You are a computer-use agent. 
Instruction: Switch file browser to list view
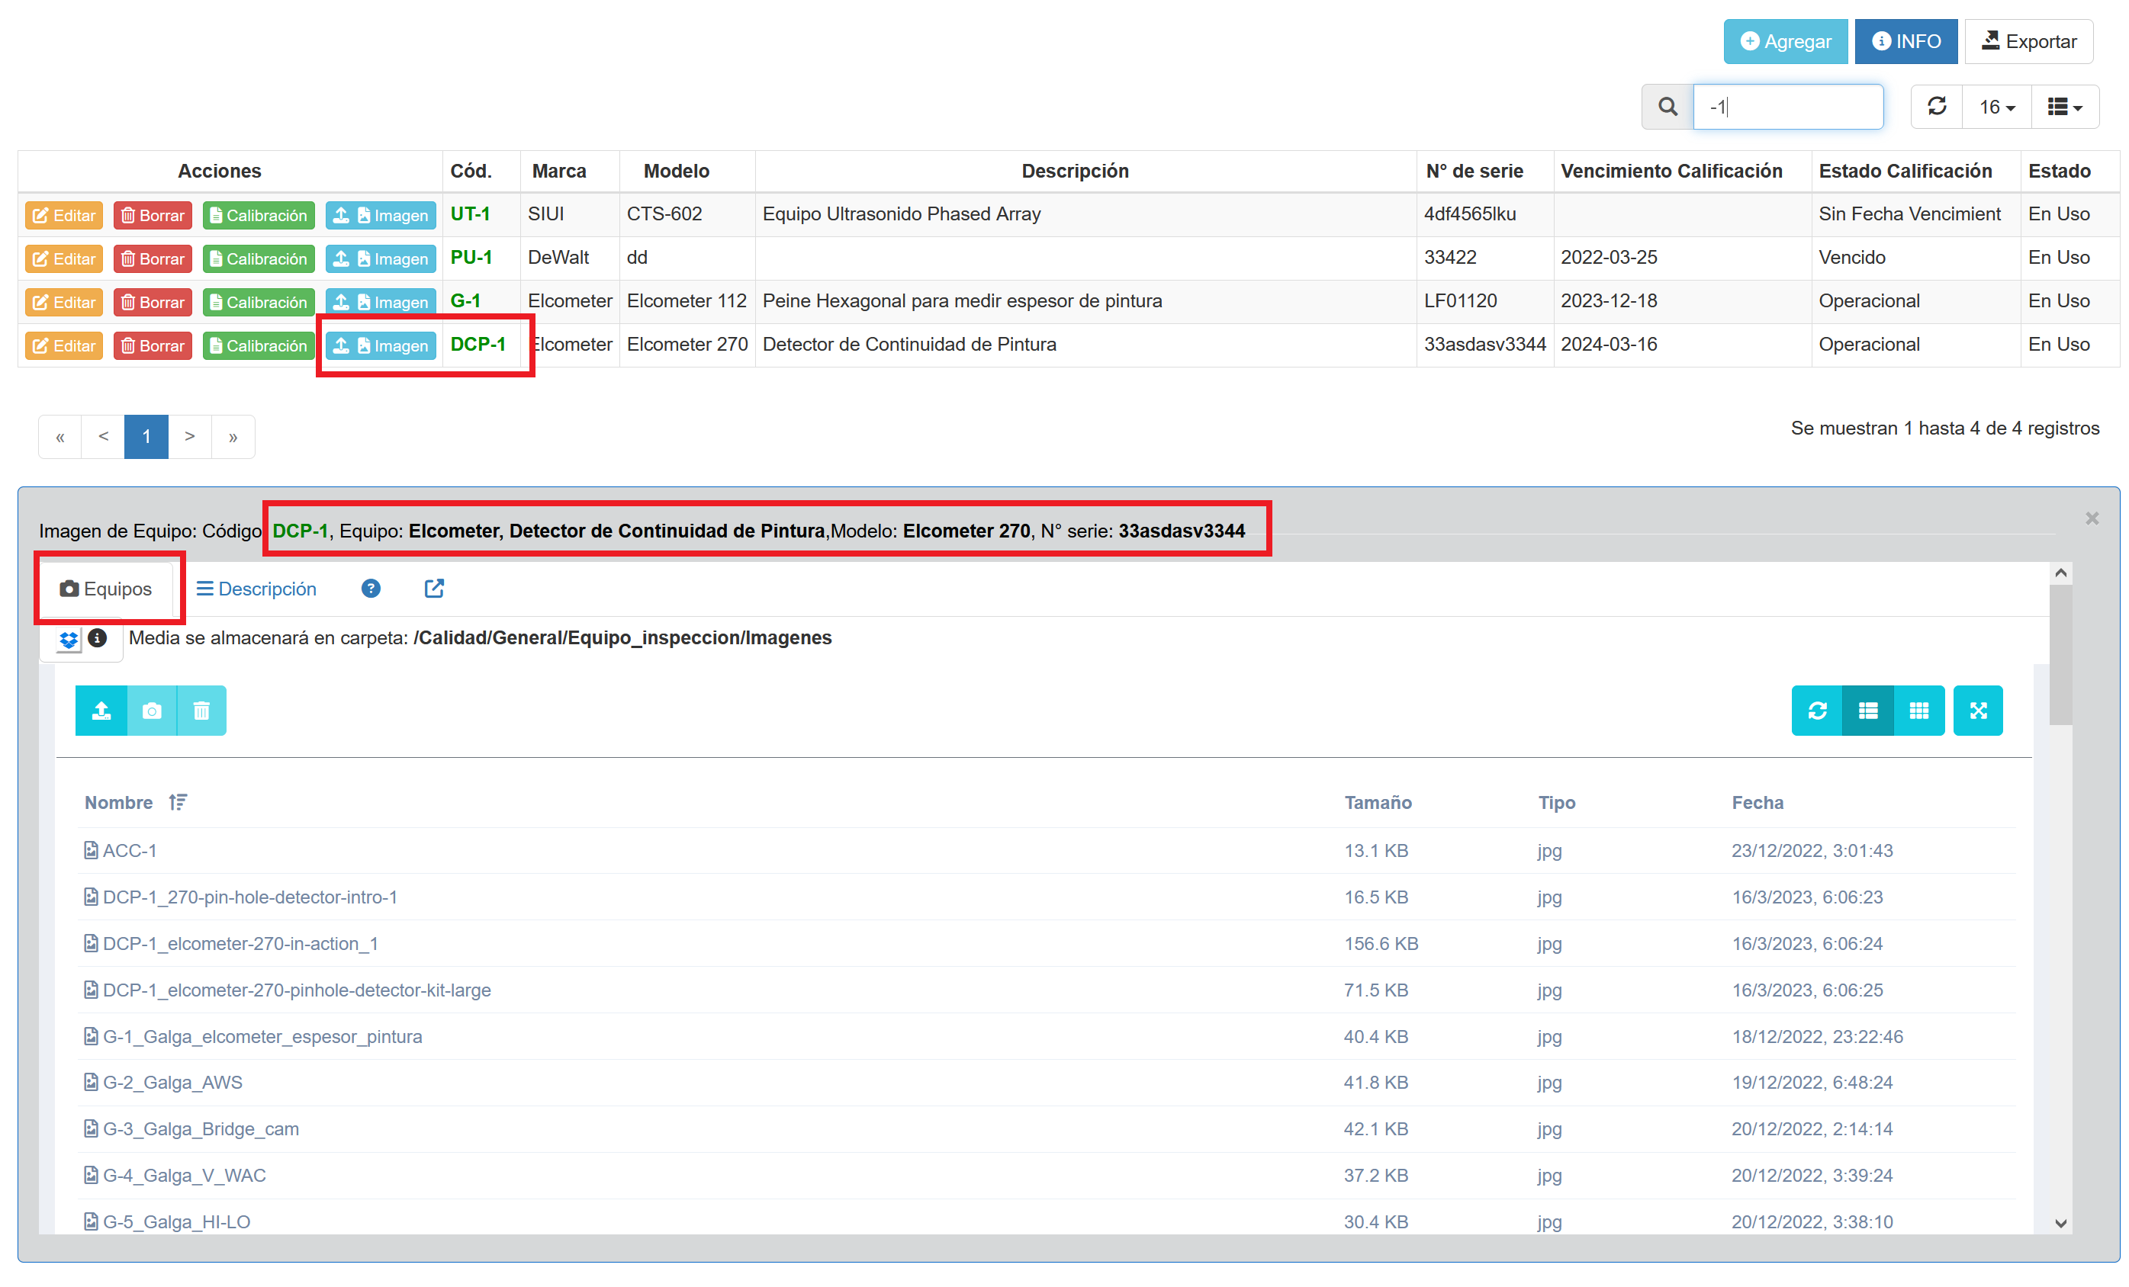point(1868,710)
